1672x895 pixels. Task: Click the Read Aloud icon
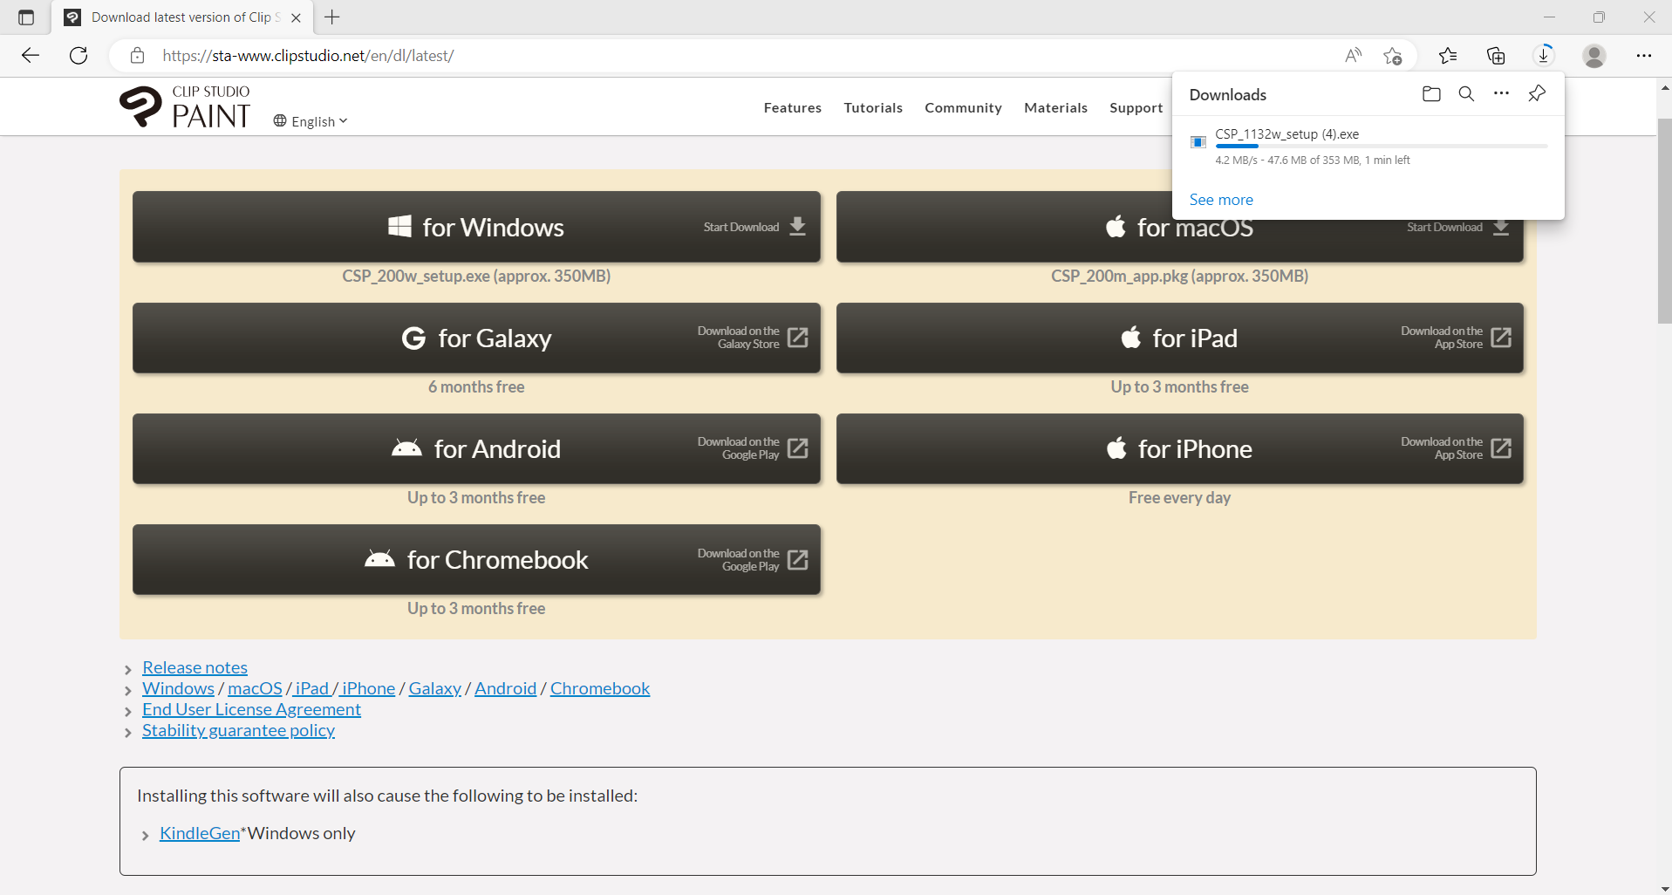pos(1353,56)
